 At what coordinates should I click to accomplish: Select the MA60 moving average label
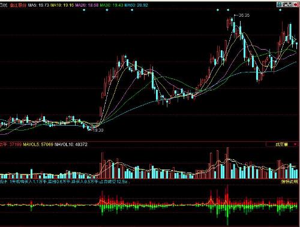pos(136,5)
